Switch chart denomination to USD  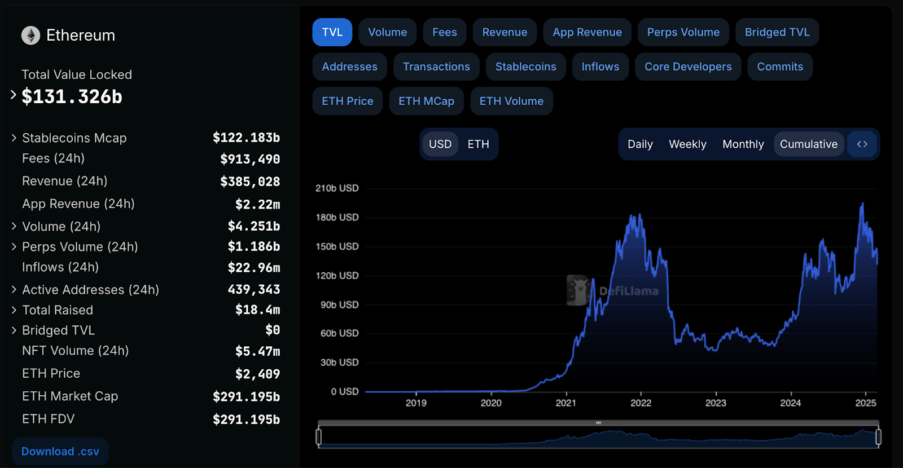pyautogui.click(x=440, y=144)
